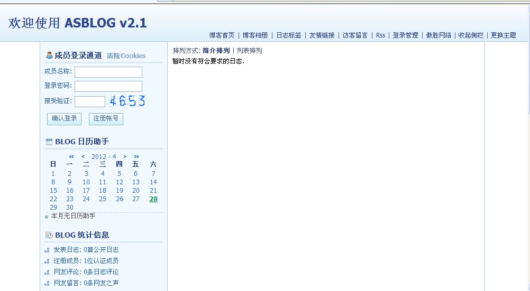Click the BLOG 统计信息 heading
The height and width of the screenshot is (291, 530).
[82, 235]
